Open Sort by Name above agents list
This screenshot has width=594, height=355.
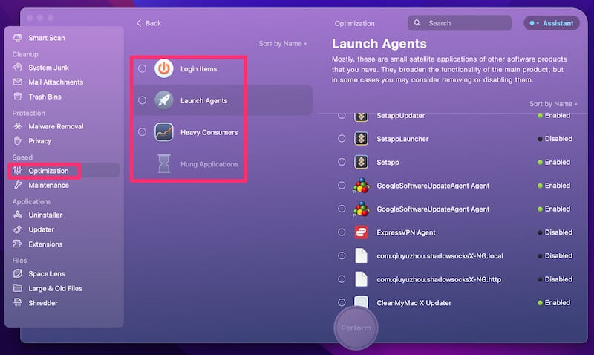[x=553, y=104]
